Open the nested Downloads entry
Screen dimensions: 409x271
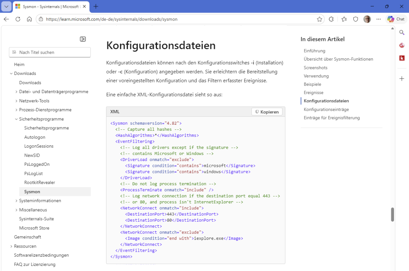(x=30, y=82)
